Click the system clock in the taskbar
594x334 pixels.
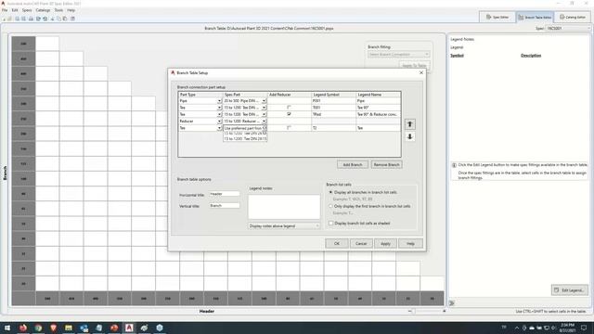pyautogui.click(x=567, y=328)
